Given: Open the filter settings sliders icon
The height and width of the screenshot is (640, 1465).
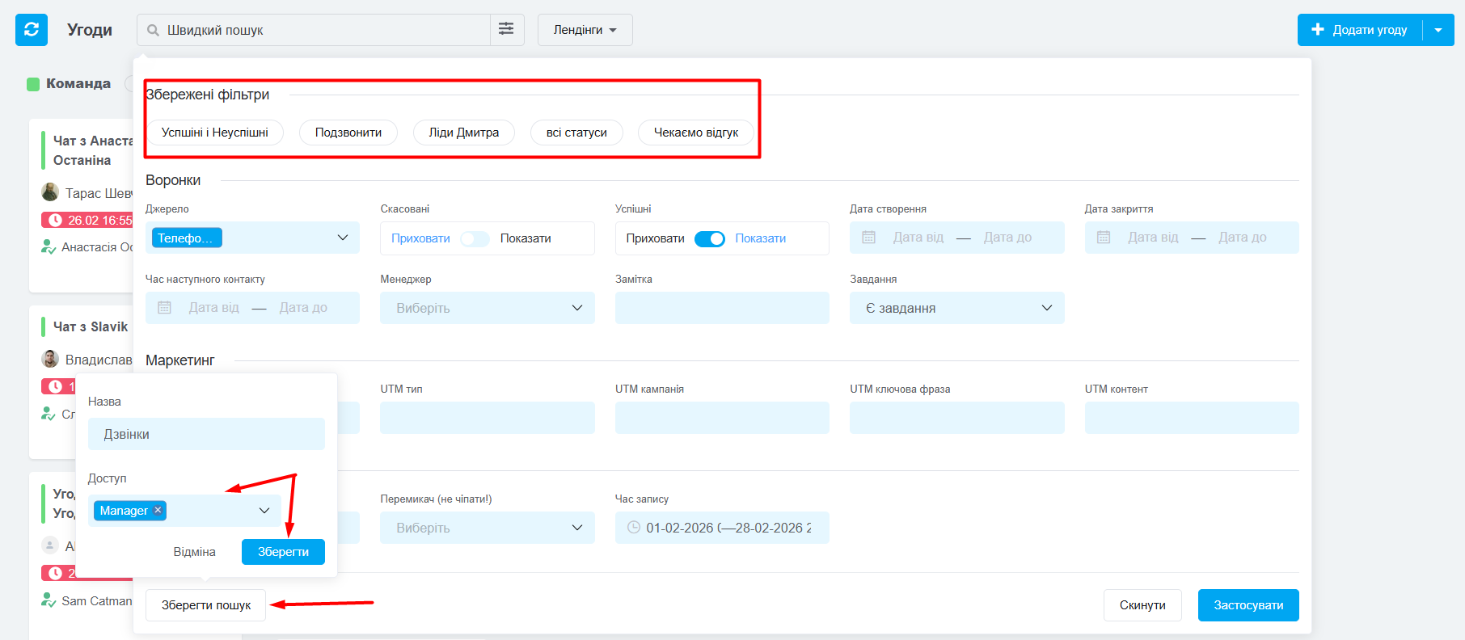Looking at the screenshot, I should pos(506,30).
